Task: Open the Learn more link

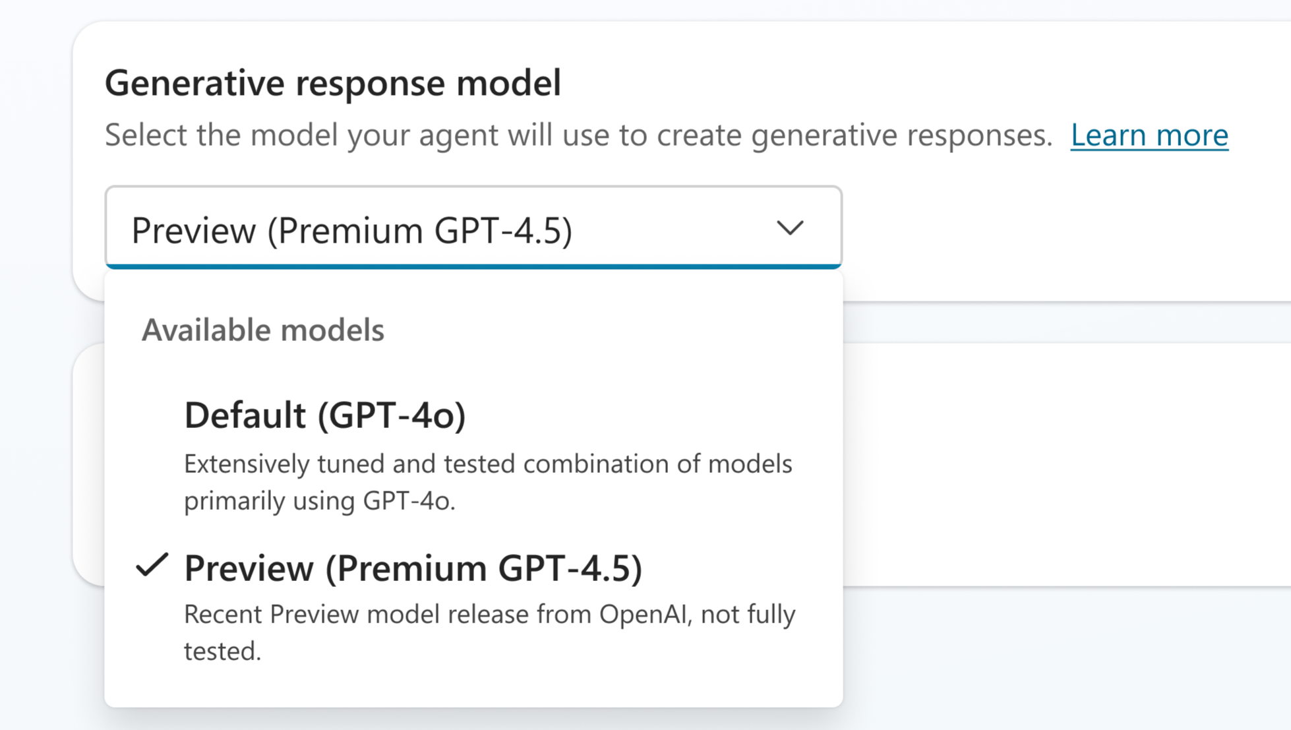Action: [1149, 135]
